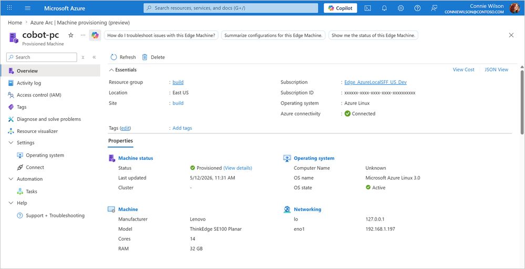Viewport: 525px width, 269px height.
Task: Click the Machine properties icon
Action: (x=111, y=210)
